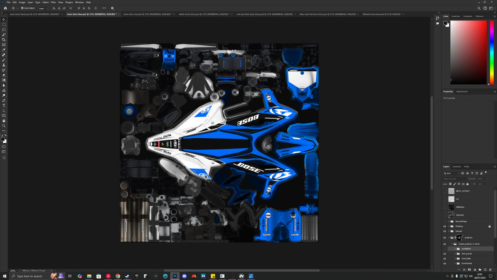Image resolution: width=497 pixels, height=280 pixels.
Task: Click the foreground color swatch in toolbar
Action: (x=2, y=139)
